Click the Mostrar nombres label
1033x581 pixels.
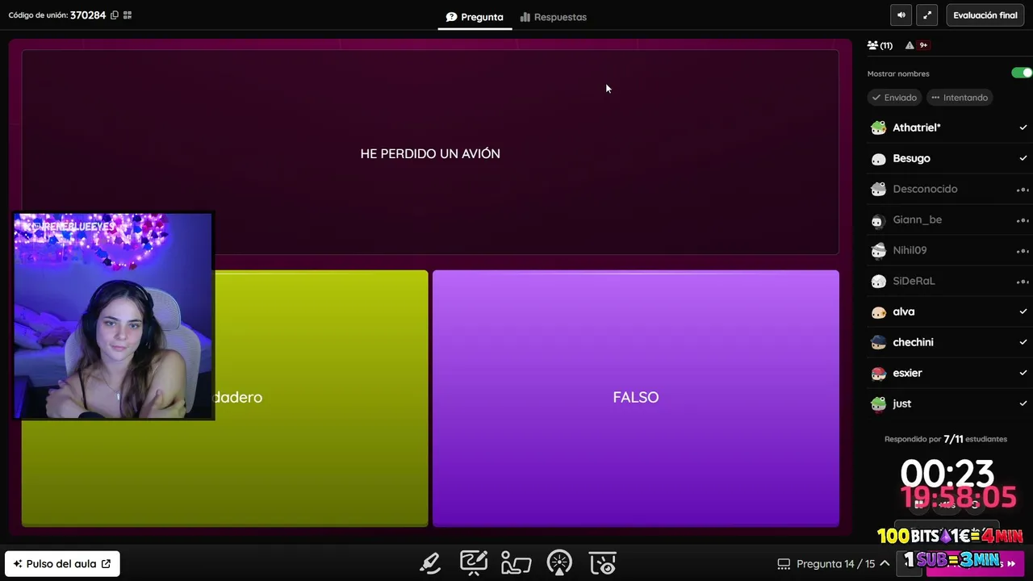point(898,73)
